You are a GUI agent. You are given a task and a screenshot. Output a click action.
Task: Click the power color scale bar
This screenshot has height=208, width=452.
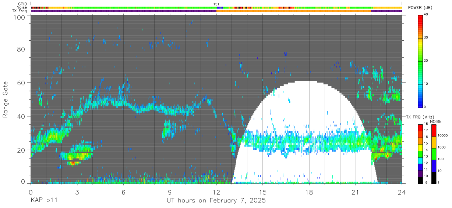[x=420, y=61]
